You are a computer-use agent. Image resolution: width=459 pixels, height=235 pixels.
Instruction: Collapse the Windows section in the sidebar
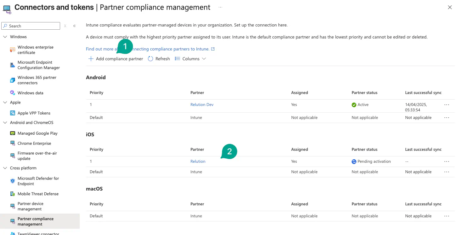pyautogui.click(x=5, y=37)
